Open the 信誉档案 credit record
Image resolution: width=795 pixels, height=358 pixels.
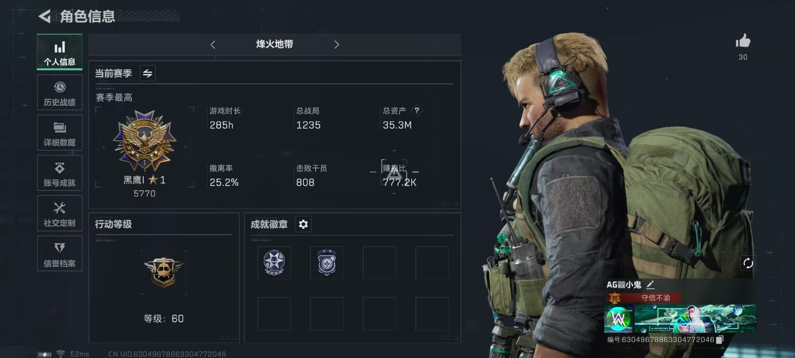point(60,254)
